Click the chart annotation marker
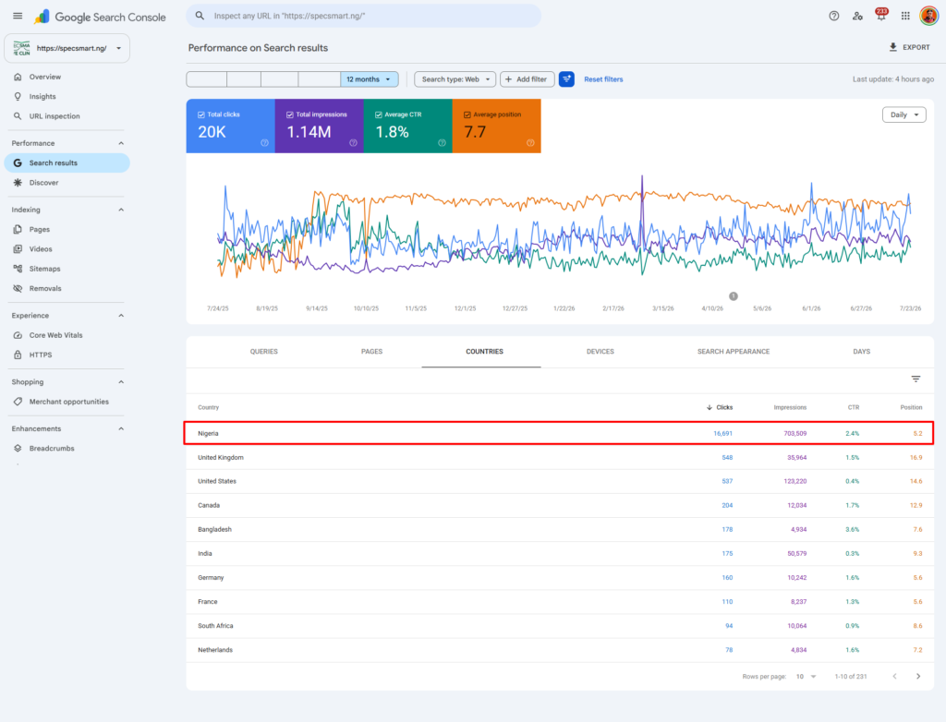946x722 pixels. (x=733, y=296)
